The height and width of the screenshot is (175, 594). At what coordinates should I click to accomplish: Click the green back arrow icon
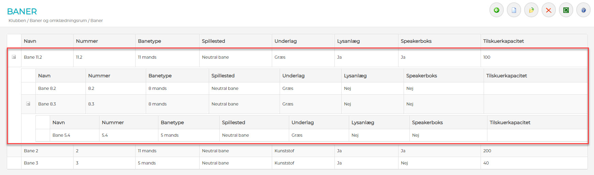pos(496,10)
